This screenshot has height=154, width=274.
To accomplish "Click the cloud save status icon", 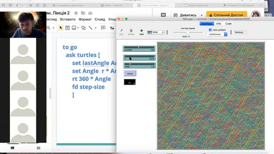I will pyautogui.click(x=90, y=13).
